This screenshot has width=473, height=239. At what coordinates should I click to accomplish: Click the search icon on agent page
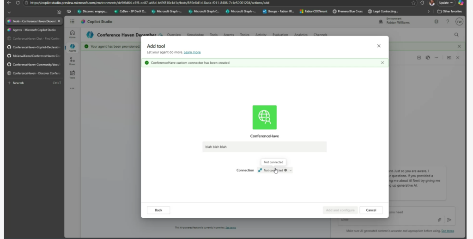pyautogui.click(x=456, y=35)
